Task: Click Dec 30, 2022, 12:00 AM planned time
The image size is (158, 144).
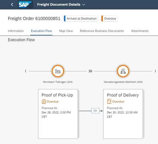Action: pos(122,112)
